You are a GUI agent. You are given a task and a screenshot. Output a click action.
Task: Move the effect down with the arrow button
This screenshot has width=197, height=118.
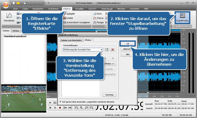[113, 58]
